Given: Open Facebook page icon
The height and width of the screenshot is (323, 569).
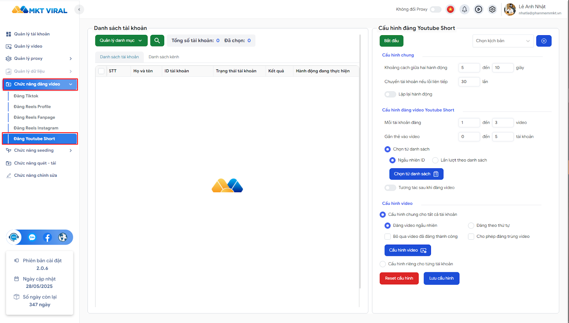Looking at the screenshot, I should click(x=47, y=237).
